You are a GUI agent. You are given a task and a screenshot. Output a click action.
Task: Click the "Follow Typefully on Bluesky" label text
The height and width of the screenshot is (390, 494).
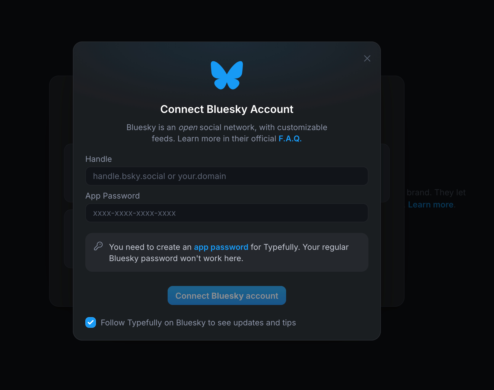198,323
